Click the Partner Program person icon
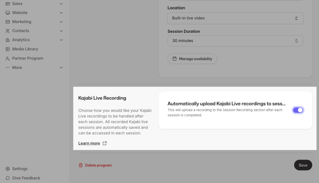 click(8, 59)
